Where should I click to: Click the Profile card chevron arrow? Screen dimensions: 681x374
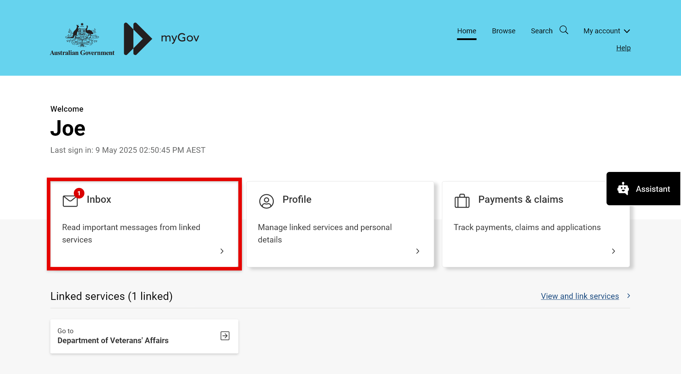click(x=417, y=251)
